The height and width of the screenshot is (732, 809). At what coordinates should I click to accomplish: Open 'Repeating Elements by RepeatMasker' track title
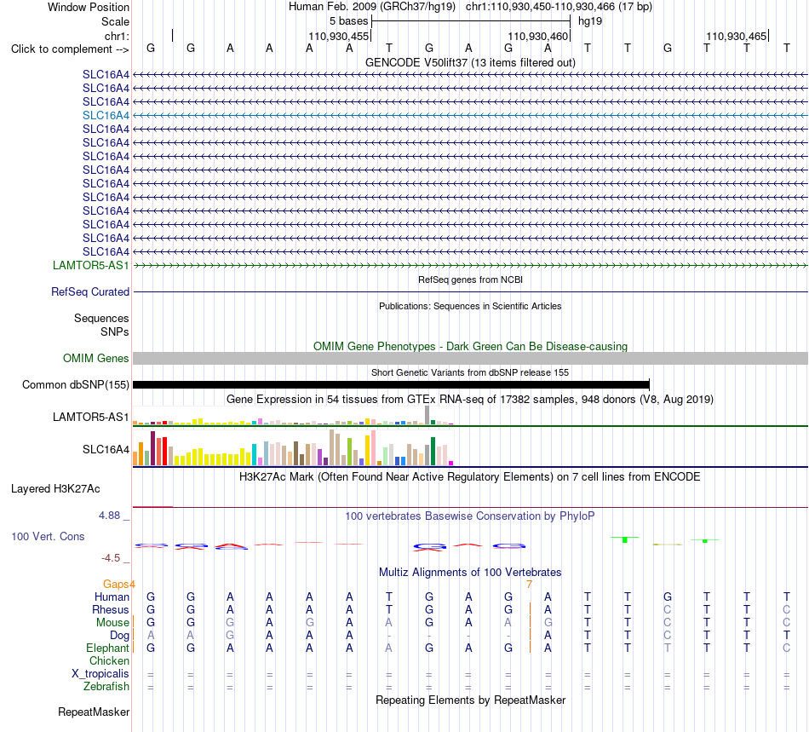470,700
